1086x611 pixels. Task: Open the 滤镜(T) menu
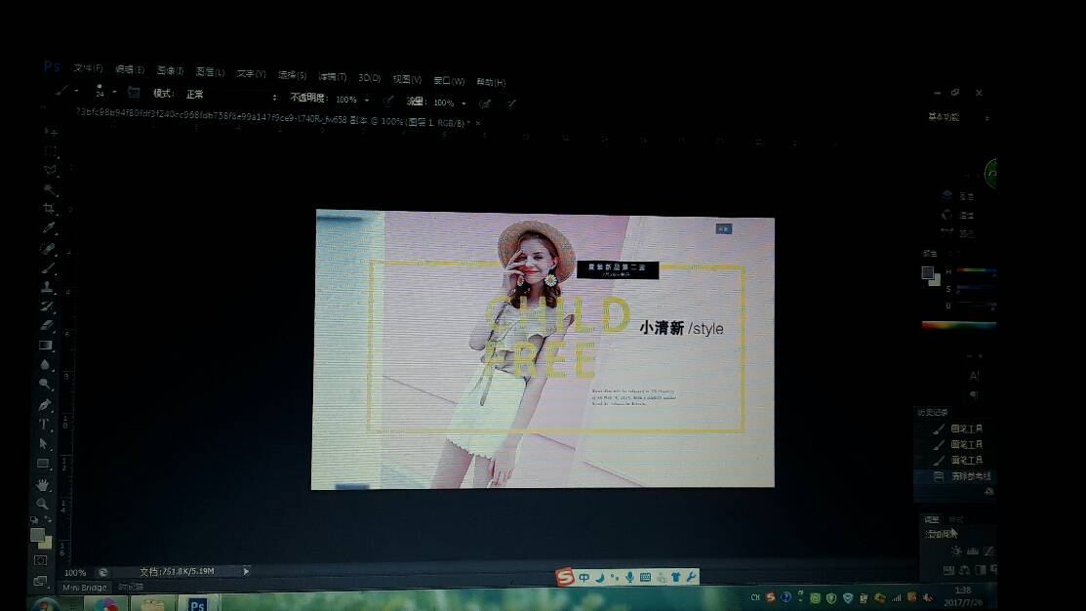coord(333,77)
